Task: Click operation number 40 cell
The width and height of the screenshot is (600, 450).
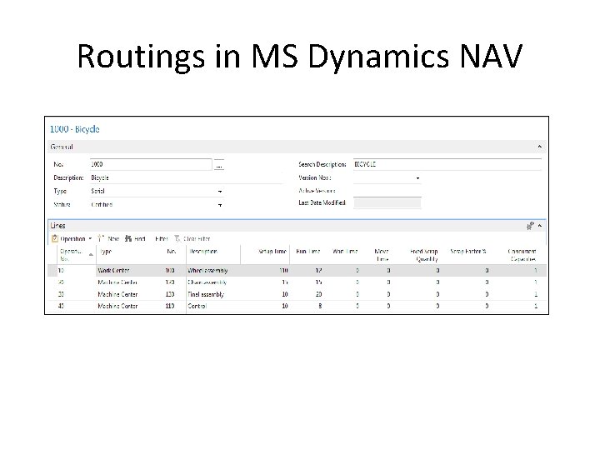Action: click(x=61, y=306)
